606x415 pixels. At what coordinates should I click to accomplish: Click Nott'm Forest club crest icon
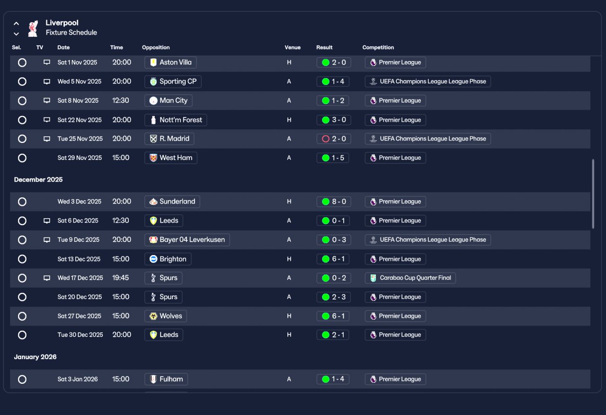coord(153,120)
